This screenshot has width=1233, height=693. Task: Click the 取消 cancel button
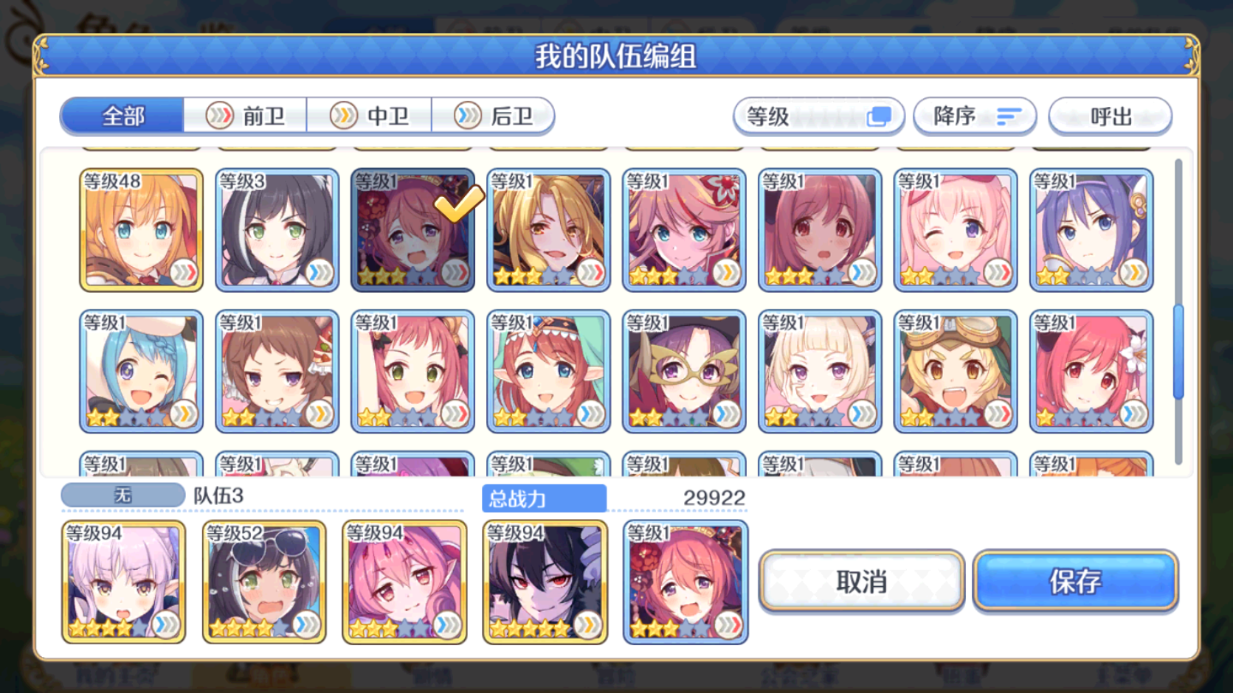point(862,582)
